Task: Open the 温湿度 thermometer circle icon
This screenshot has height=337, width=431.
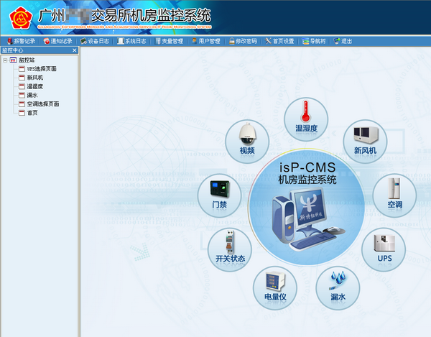Action: pyautogui.click(x=306, y=119)
